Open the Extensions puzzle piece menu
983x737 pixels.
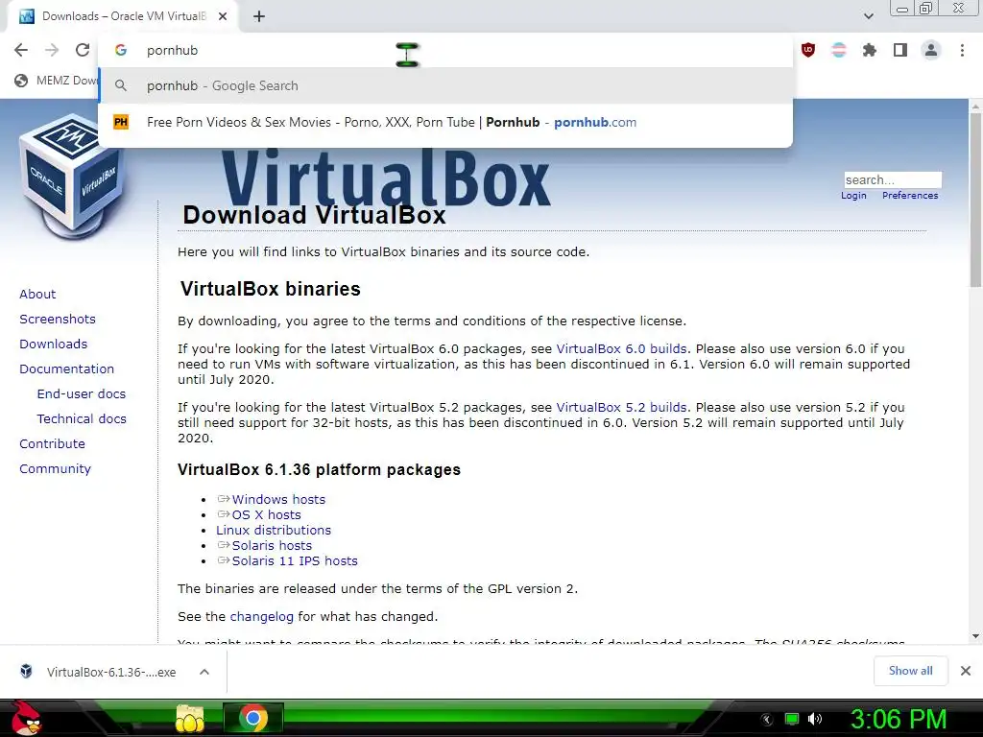coord(870,50)
